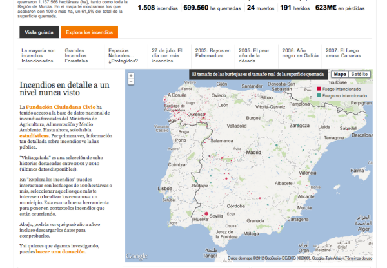This screenshot has height=268, width=387.
Task: Click the Málaga label on the map
Action: click(x=252, y=233)
